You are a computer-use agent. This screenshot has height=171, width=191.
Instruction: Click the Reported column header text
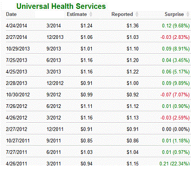coord(122,14)
